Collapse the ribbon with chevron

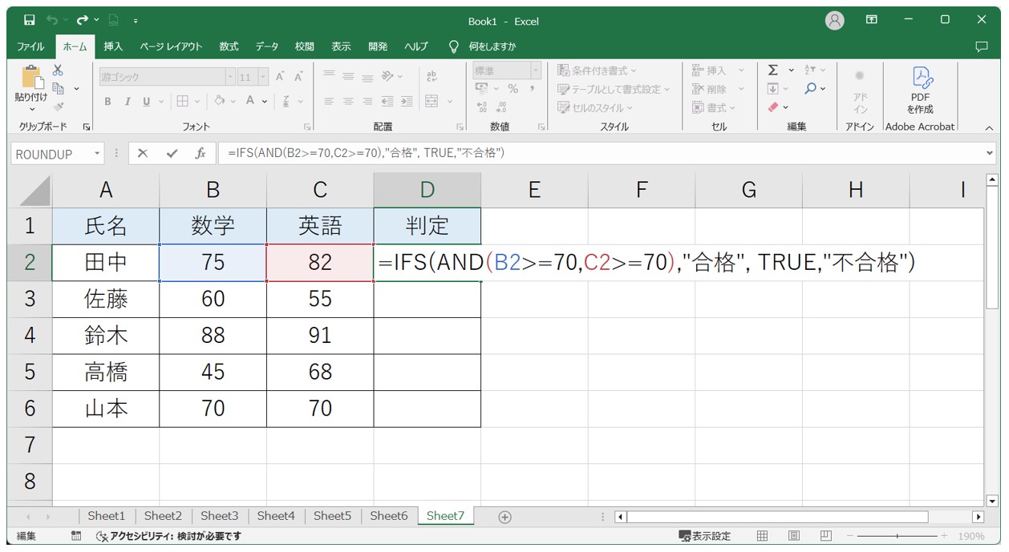pyautogui.click(x=988, y=127)
